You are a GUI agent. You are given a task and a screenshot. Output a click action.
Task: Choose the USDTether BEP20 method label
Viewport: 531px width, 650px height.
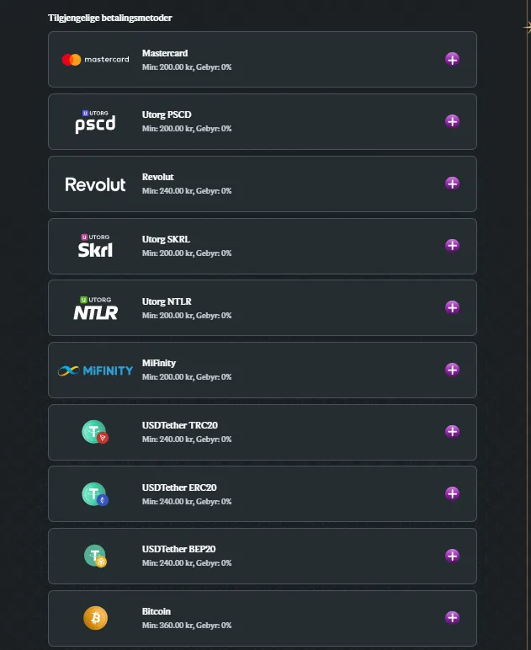click(179, 550)
